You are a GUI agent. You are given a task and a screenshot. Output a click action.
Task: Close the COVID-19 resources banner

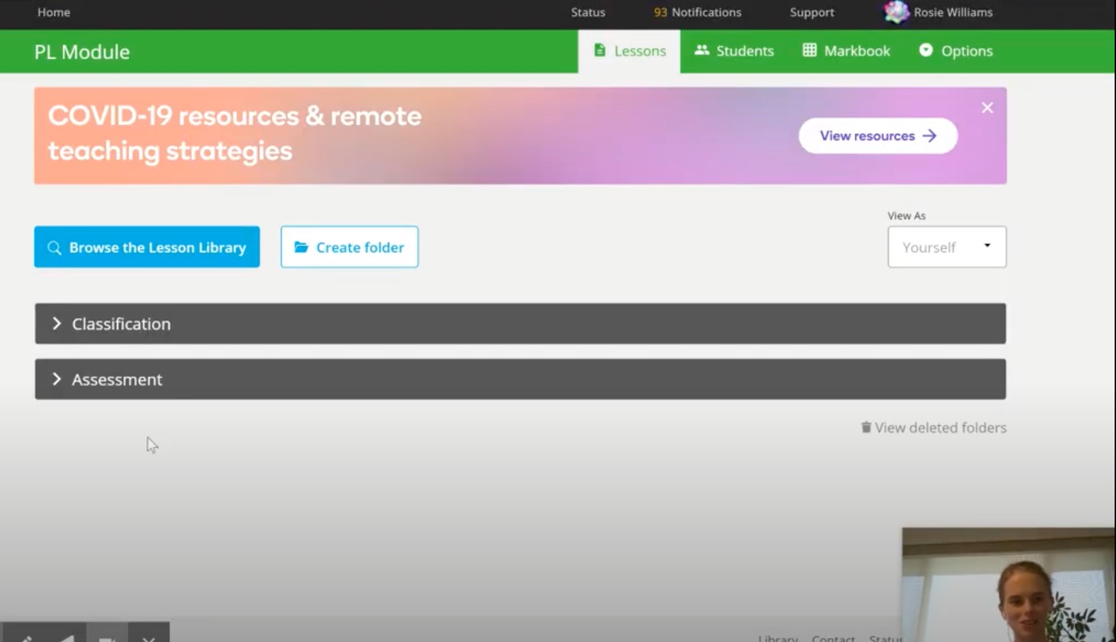987,107
